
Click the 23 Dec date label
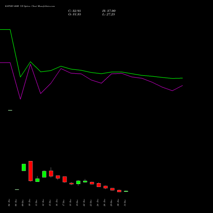[91, 203]
